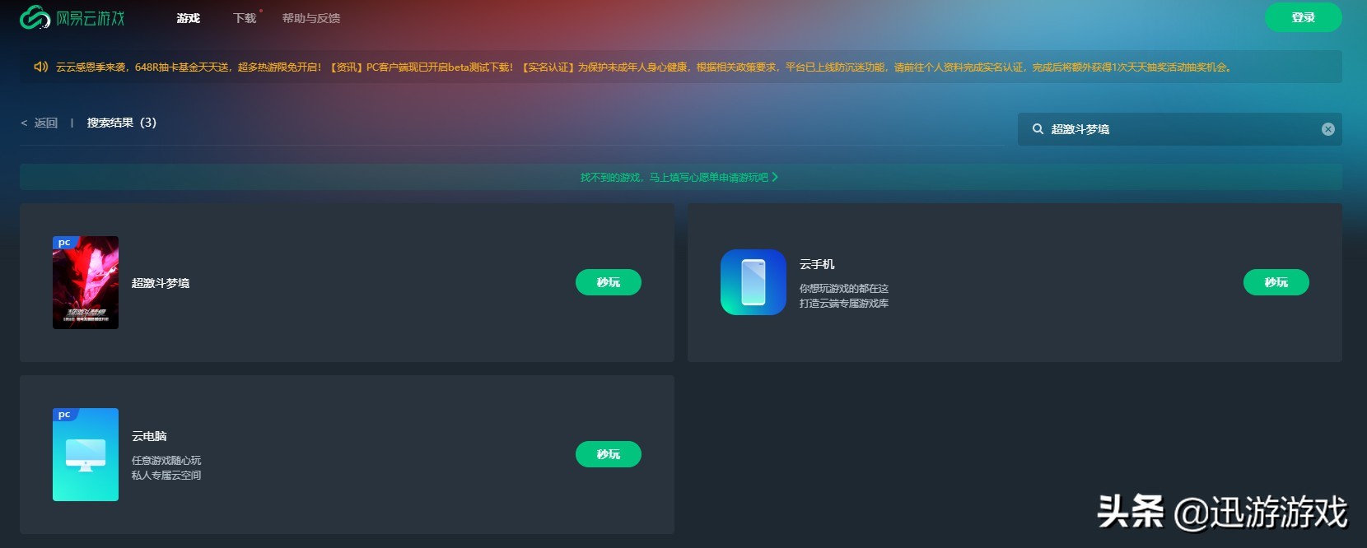Click the 超激斗梦境 game title
The height and width of the screenshot is (548, 1367).
tap(161, 283)
